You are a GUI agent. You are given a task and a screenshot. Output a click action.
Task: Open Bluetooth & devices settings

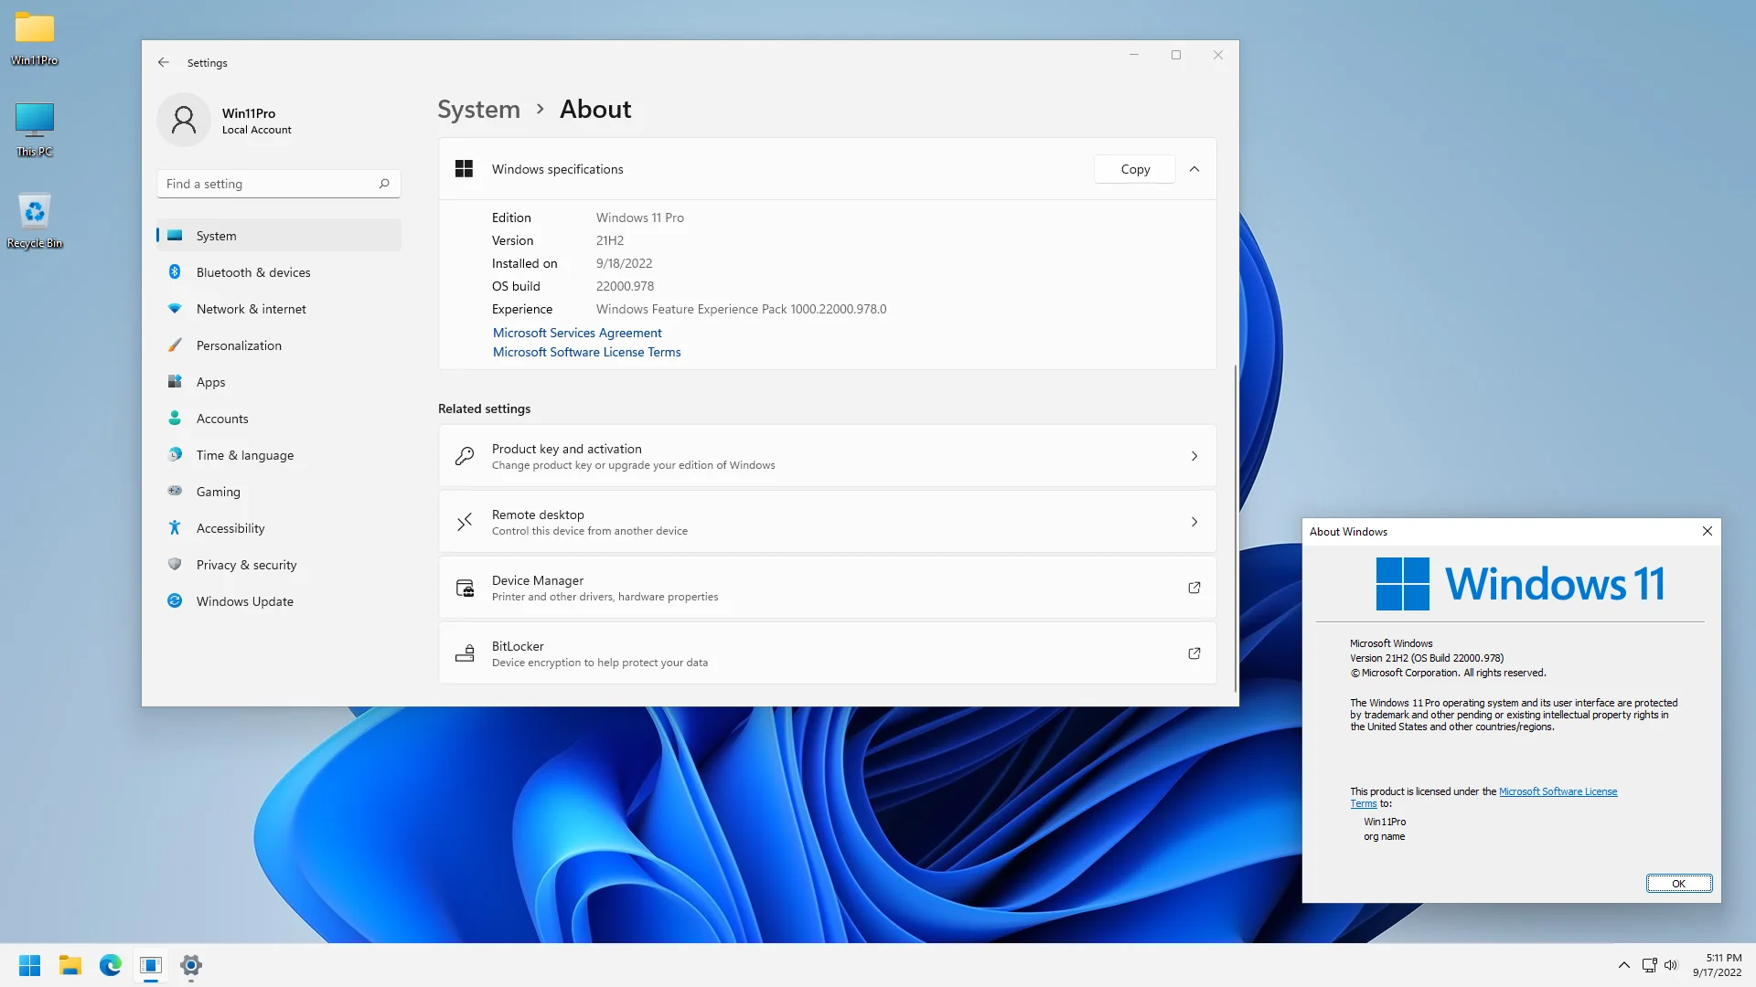(252, 272)
